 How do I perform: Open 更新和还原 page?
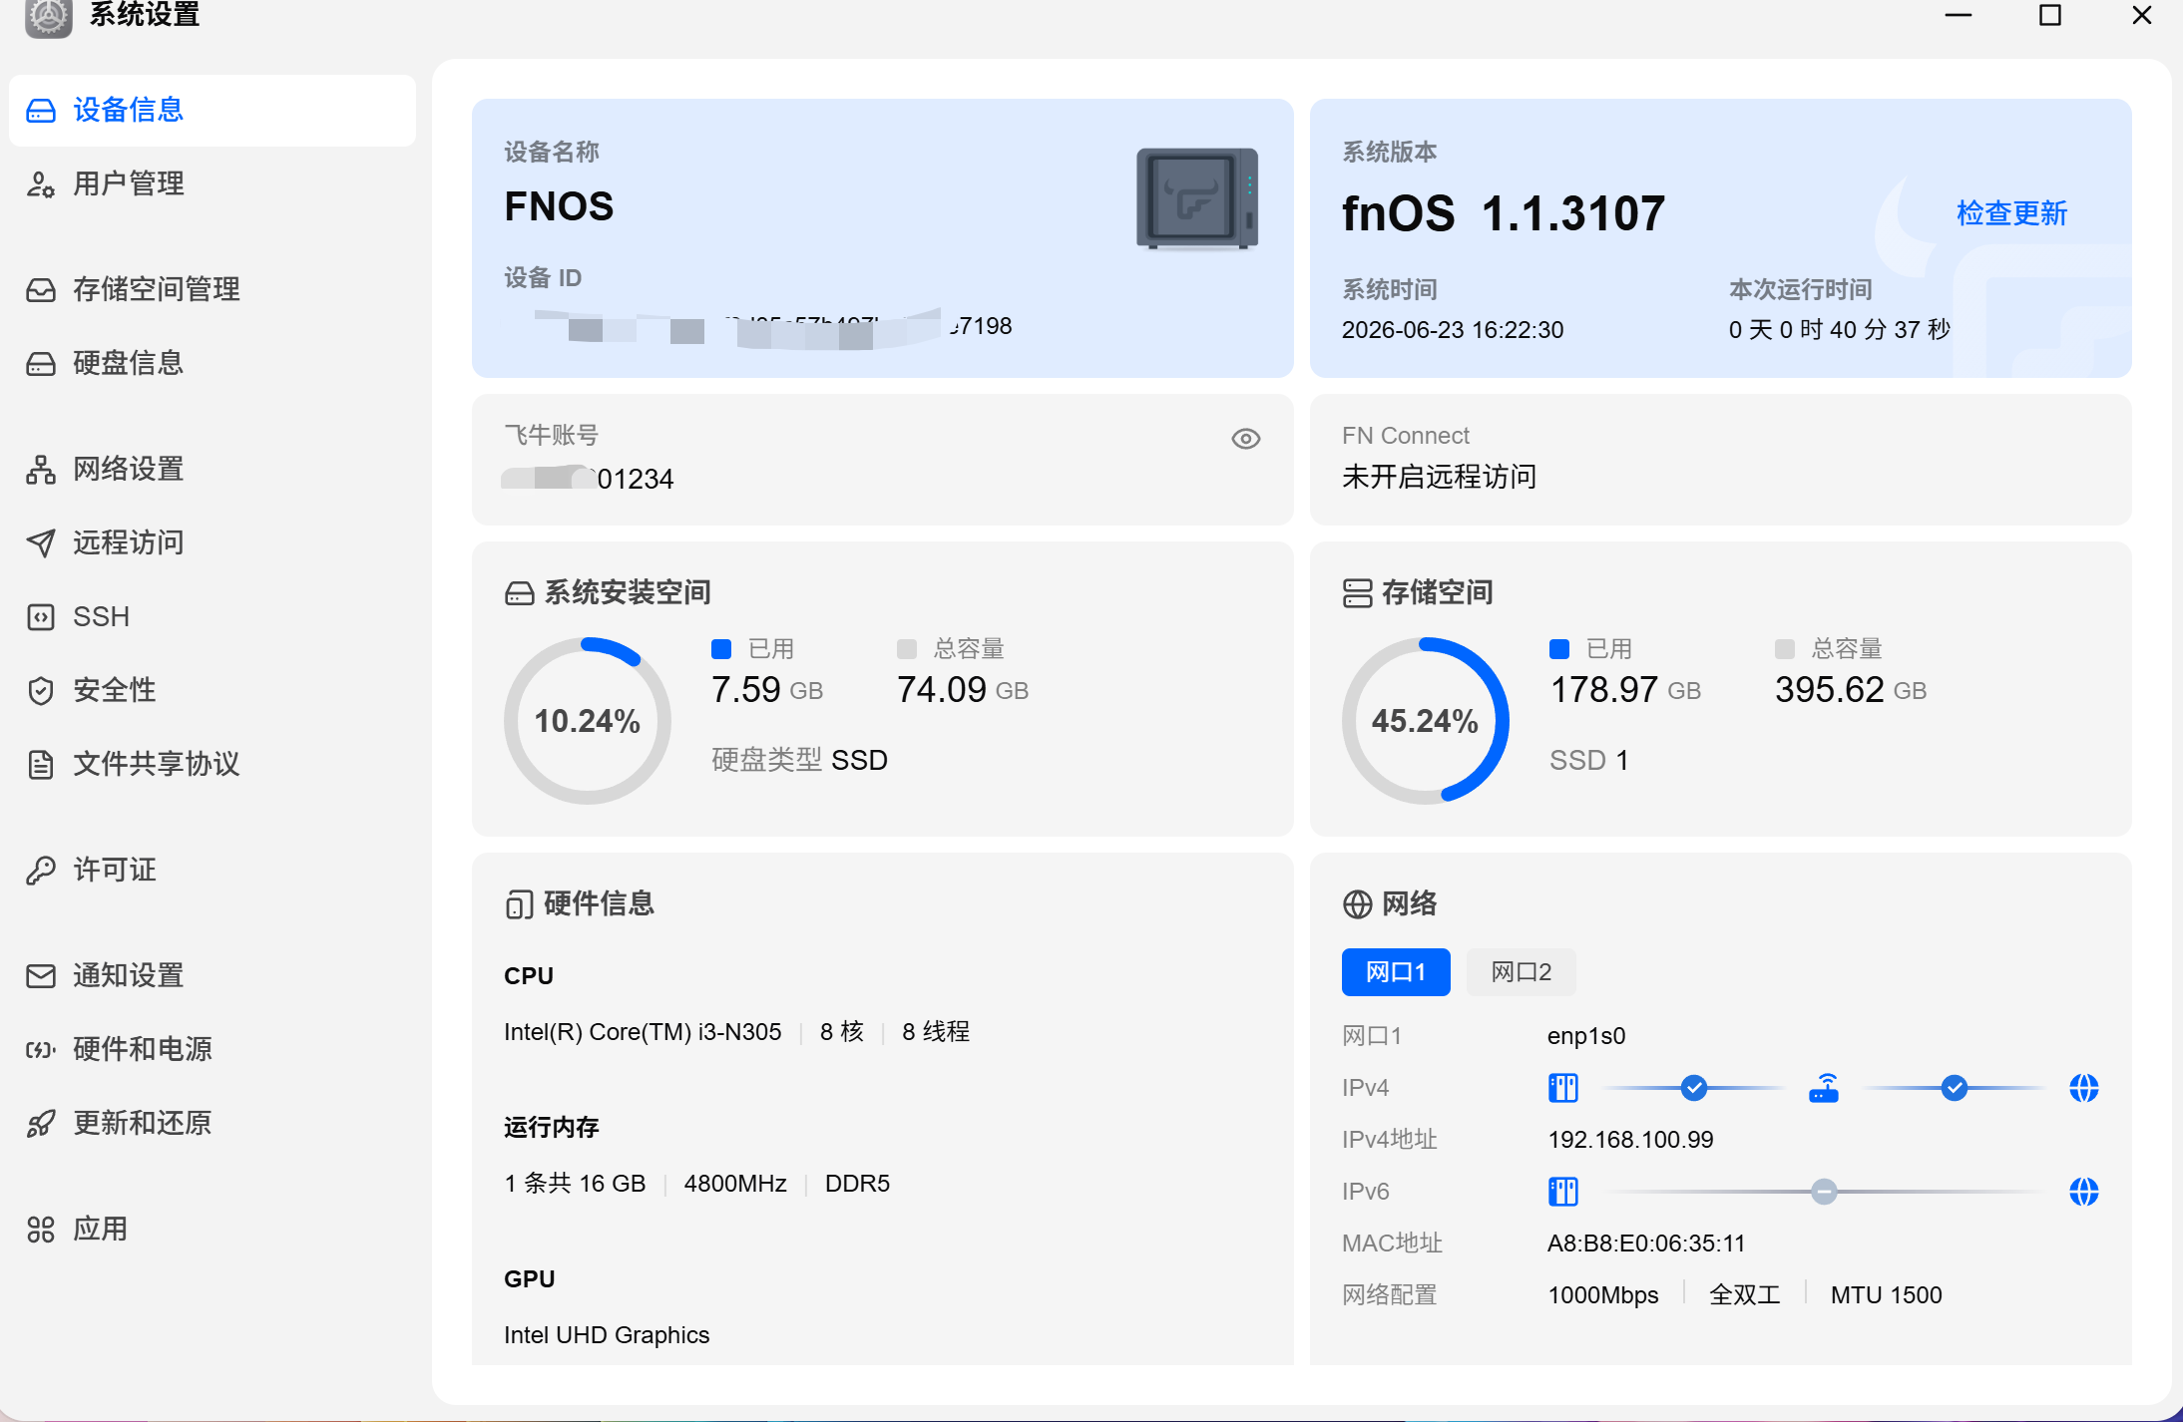(213, 1123)
